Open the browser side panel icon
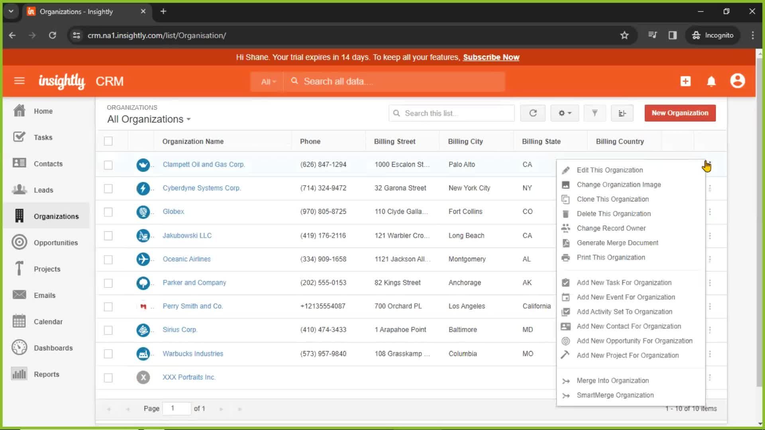The image size is (765, 430). (x=673, y=35)
